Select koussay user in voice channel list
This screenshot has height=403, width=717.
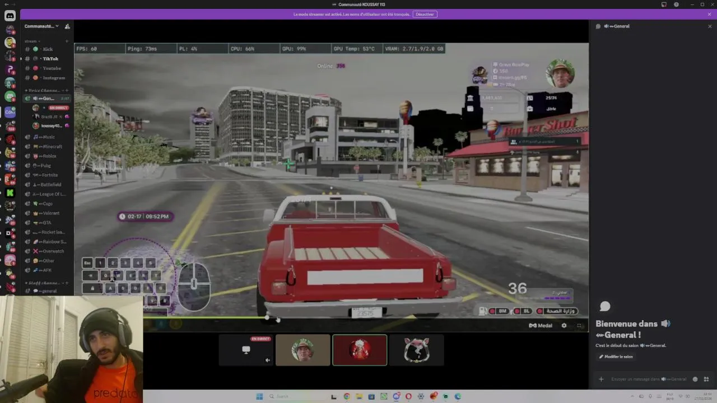click(x=52, y=126)
